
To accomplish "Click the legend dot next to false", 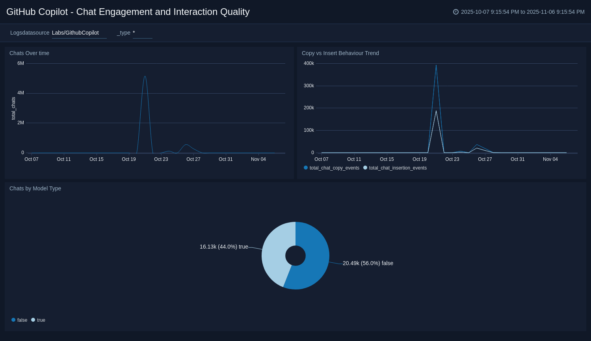I will [x=13, y=320].
